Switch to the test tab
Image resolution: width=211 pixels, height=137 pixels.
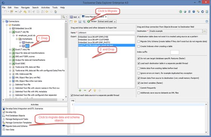[x=75, y=17]
